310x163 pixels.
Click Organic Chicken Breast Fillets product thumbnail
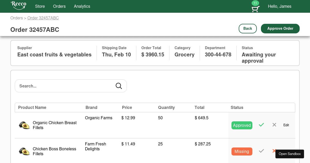point(25,125)
